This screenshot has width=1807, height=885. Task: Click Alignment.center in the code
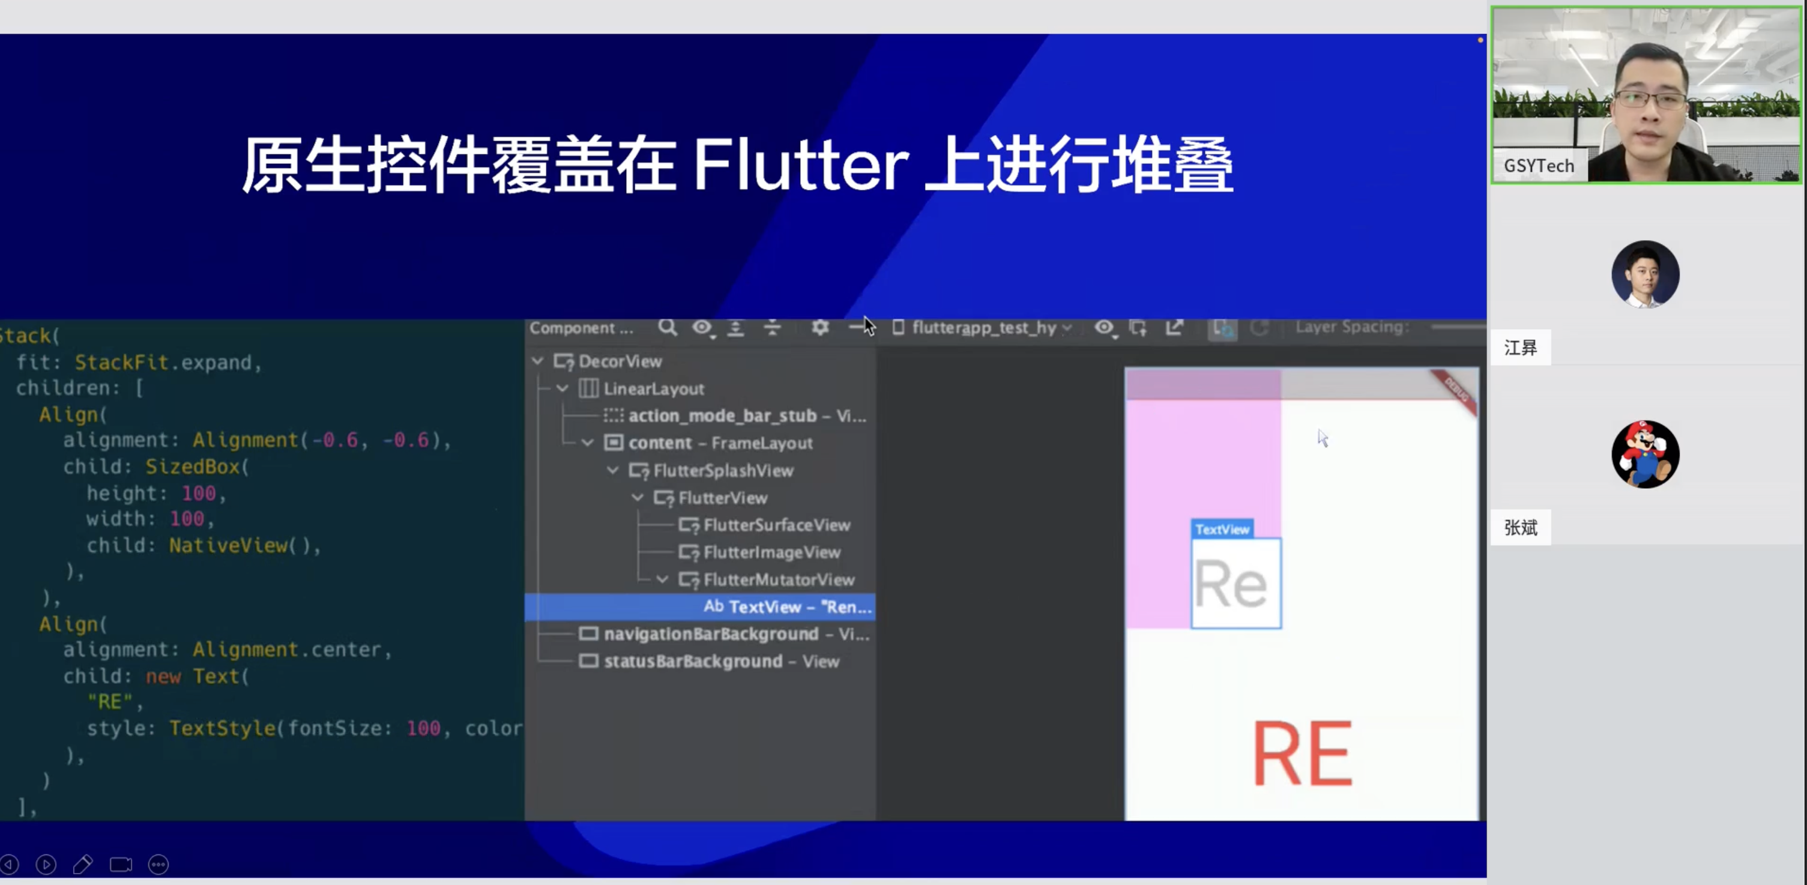(x=287, y=649)
